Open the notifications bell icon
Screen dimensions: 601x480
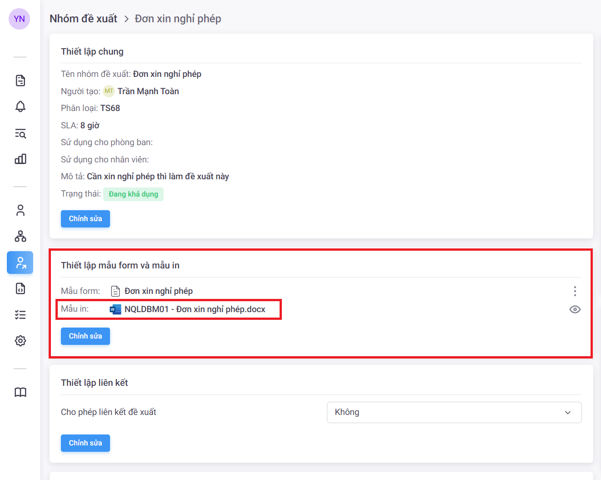(x=20, y=106)
